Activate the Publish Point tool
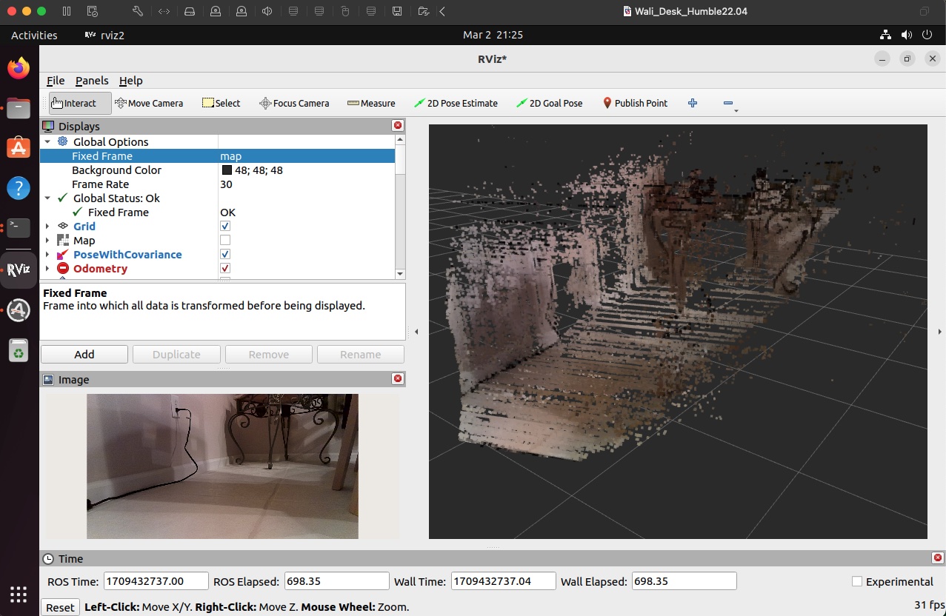 (x=634, y=104)
